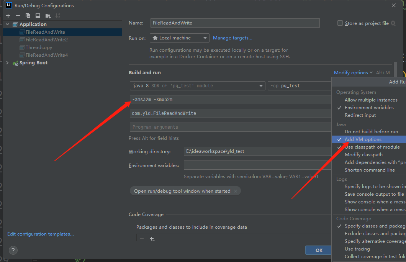Select FileReadAndWrite configuration in tree
406x262 pixels.
pyautogui.click(x=62, y=32)
